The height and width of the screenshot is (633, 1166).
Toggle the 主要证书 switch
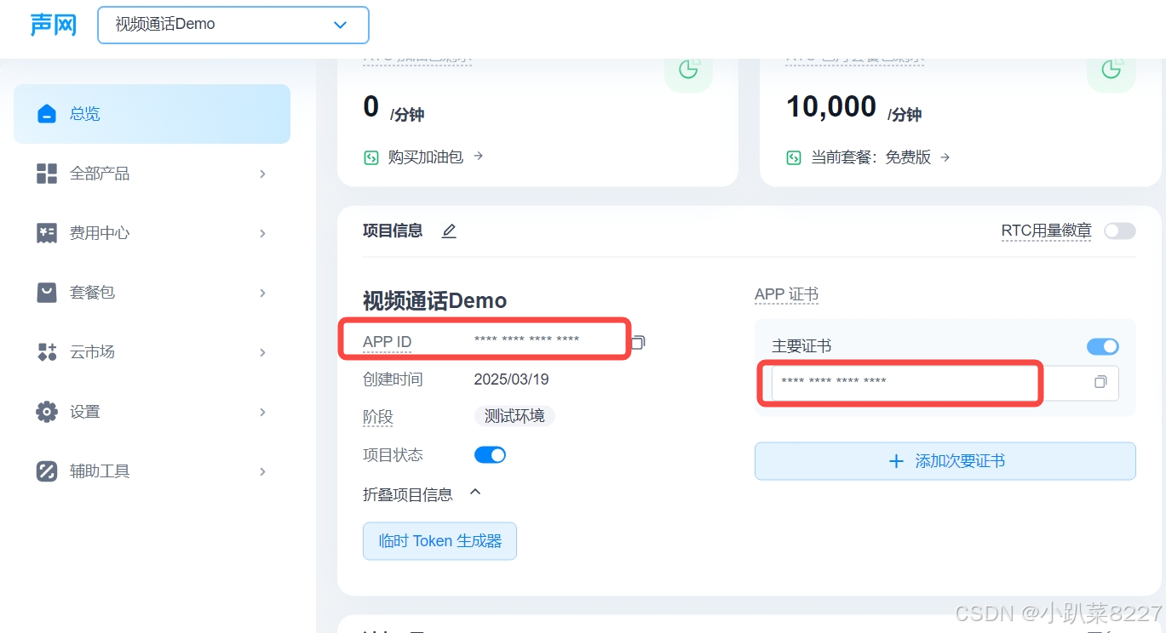(1102, 346)
